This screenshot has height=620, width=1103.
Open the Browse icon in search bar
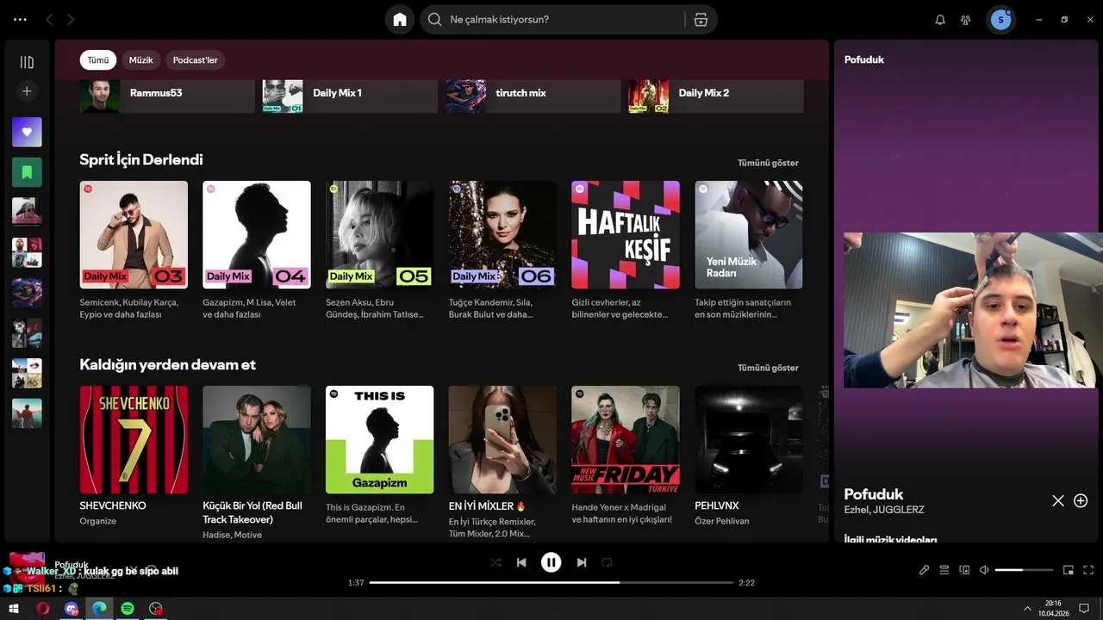701,20
